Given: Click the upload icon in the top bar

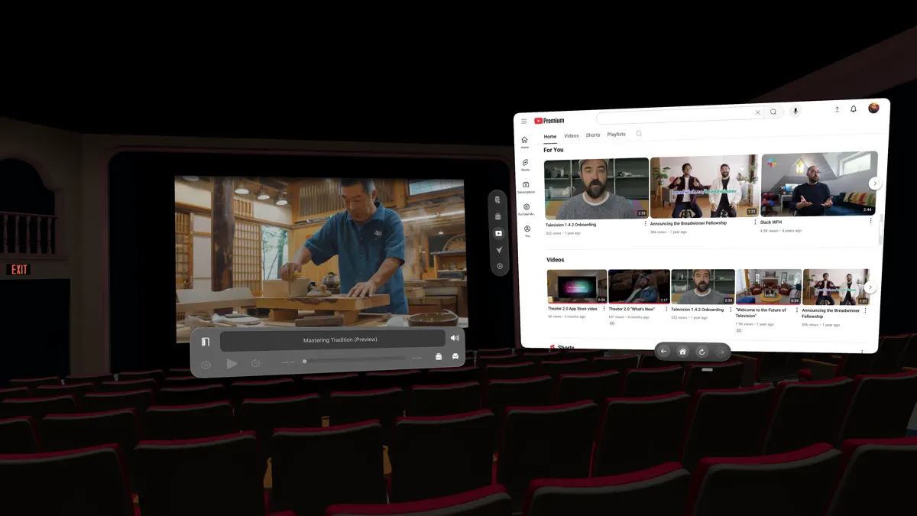Looking at the screenshot, I should pyautogui.click(x=837, y=110).
